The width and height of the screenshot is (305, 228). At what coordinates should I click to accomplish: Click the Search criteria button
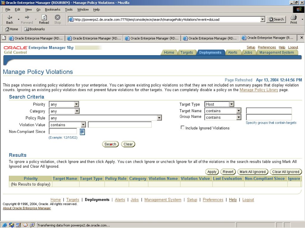[110, 144]
